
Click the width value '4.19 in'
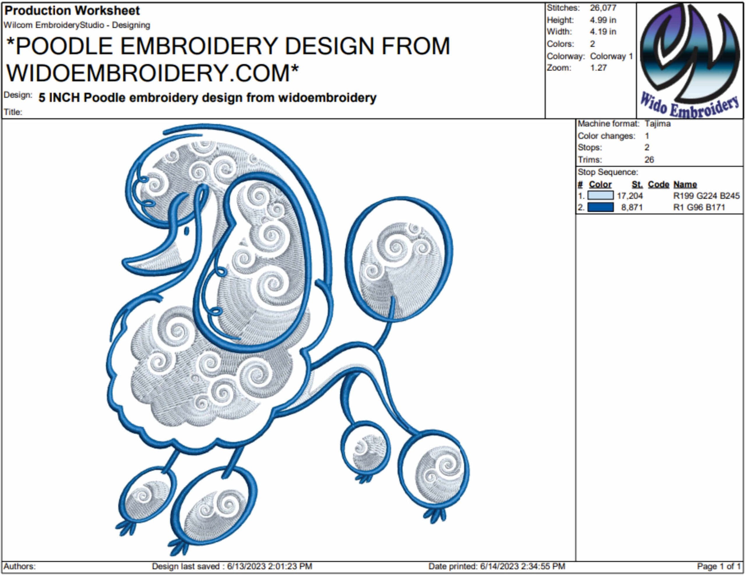[603, 32]
